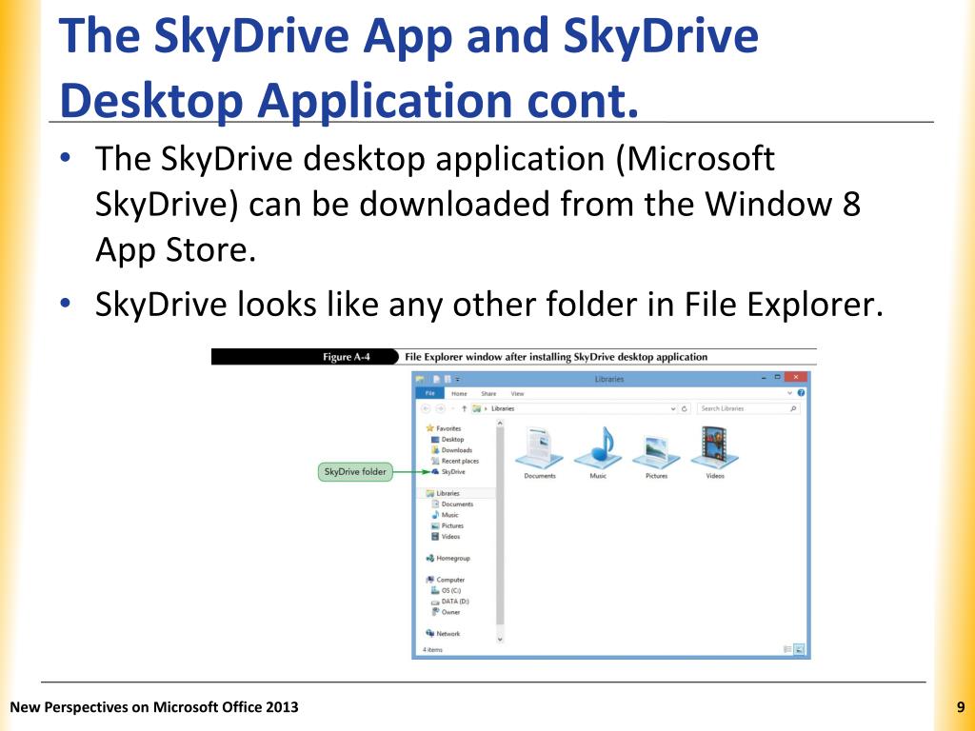Viewport: 975px width, 731px height.
Task: Open OS (C:) drive
Action: pyautogui.click(x=447, y=590)
